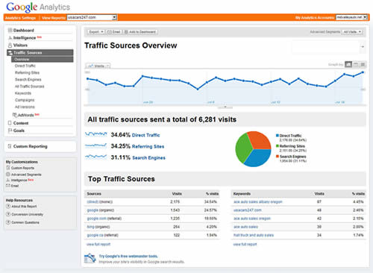This screenshot has width=373, height=273.
Task: Click the Custom Reports icon under My Customizations
Action: point(8,168)
